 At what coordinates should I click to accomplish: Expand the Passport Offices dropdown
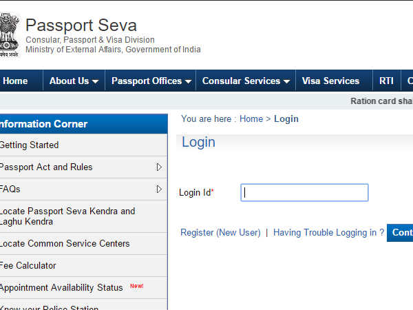(x=151, y=81)
